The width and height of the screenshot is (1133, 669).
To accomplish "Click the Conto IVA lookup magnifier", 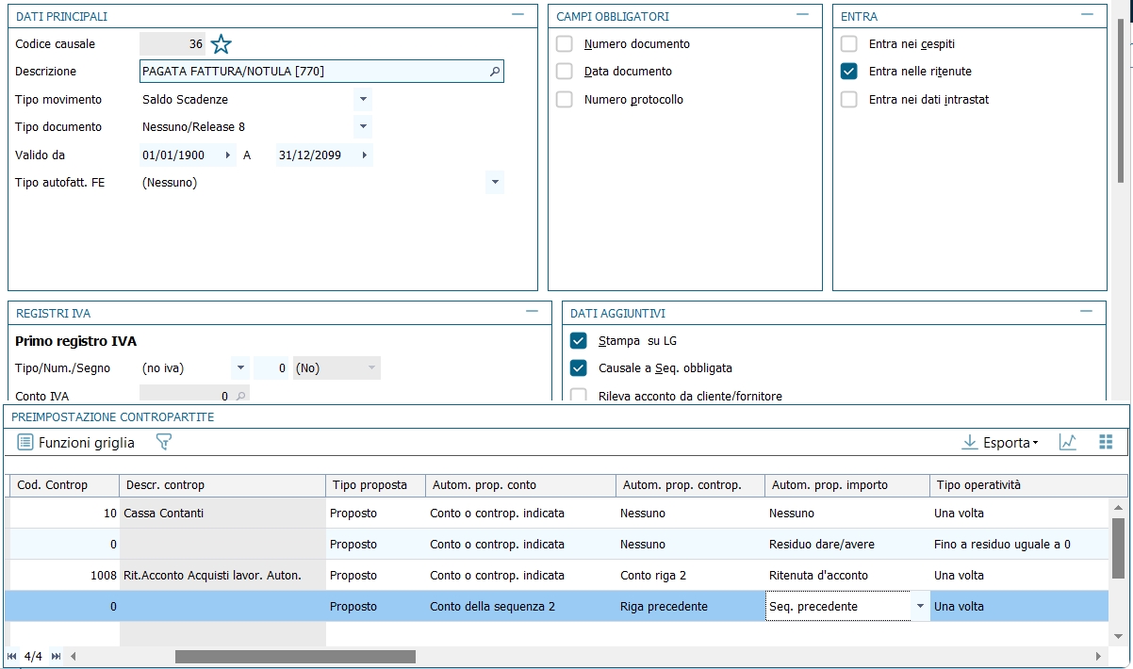I will [x=240, y=397].
